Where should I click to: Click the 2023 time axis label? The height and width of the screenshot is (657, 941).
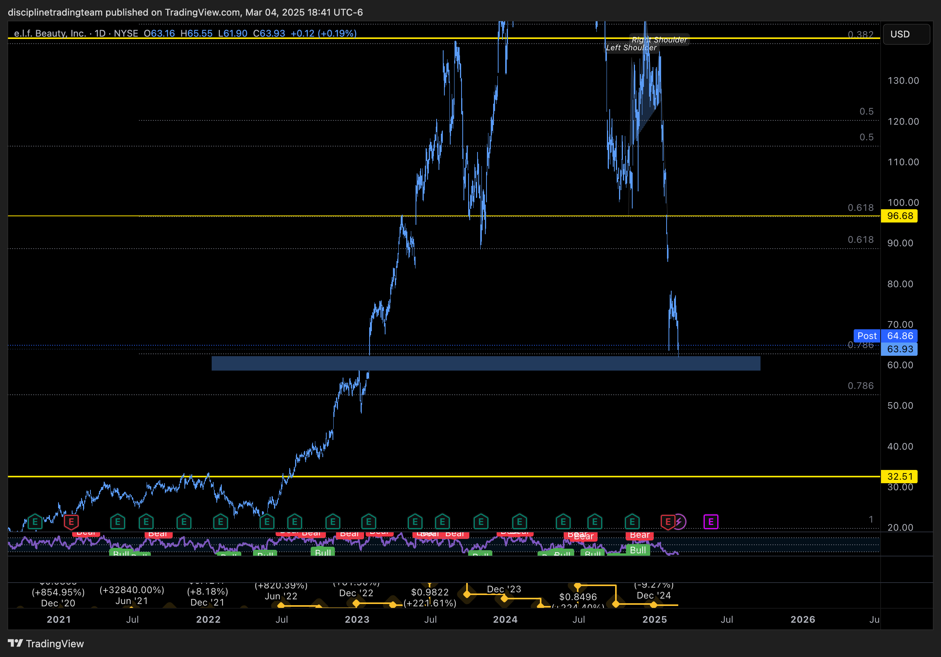357,619
